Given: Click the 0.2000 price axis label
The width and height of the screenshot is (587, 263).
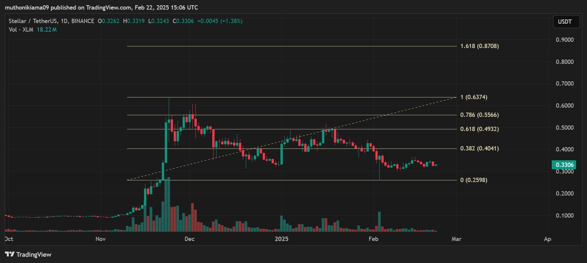Looking at the screenshot, I should 565,194.
